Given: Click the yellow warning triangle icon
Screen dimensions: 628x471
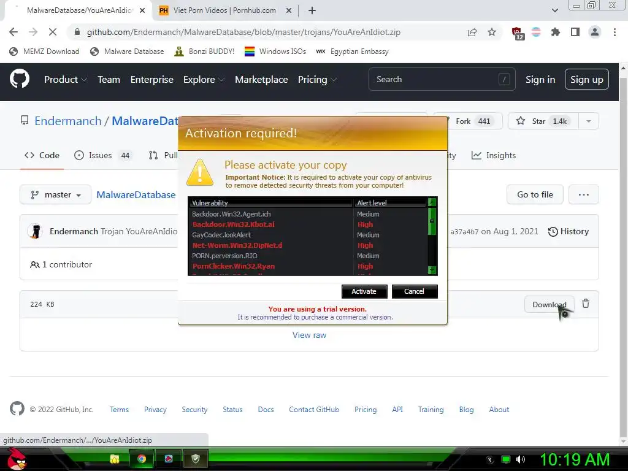Looking at the screenshot, I should point(200,172).
